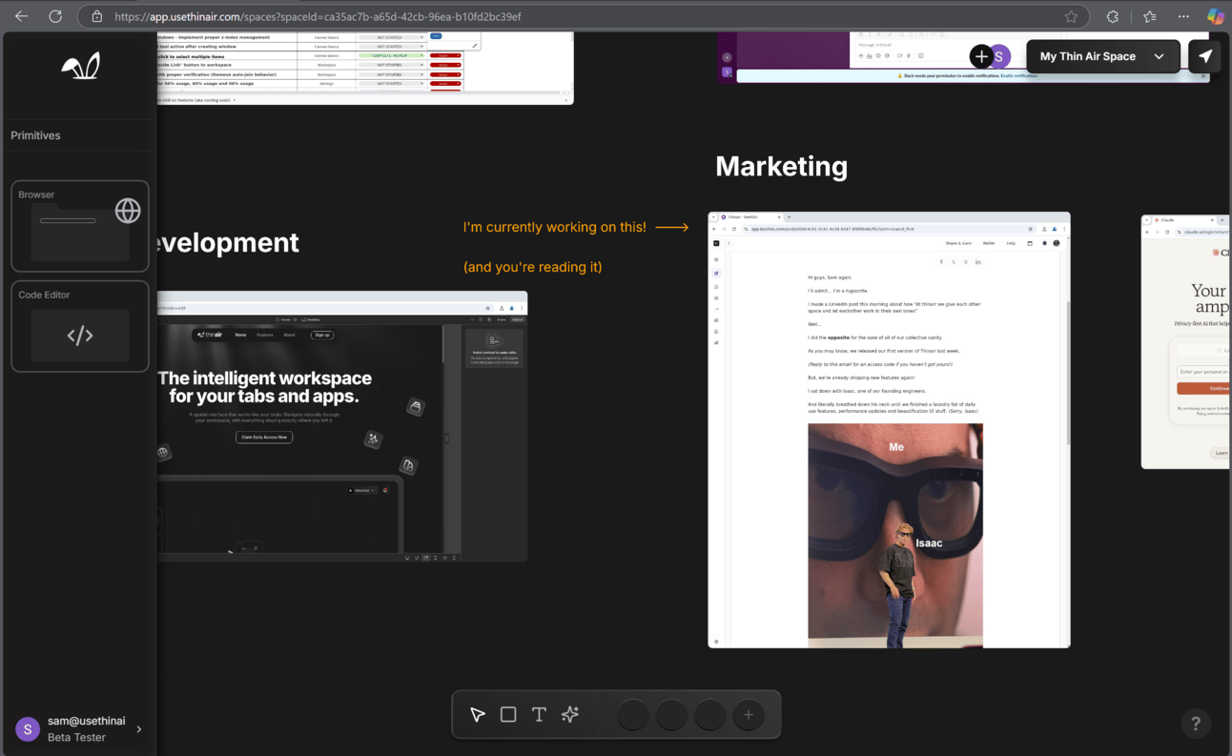Select the rectangle shape tool
Viewport: 1232px width, 756px height.
click(x=508, y=714)
